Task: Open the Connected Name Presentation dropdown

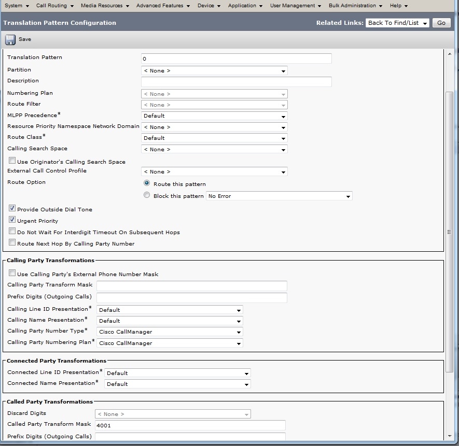Action: point(177,384)
